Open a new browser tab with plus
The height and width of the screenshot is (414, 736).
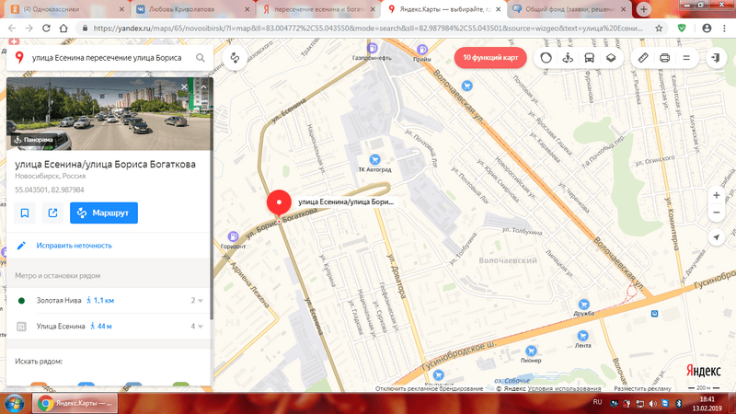643,9
